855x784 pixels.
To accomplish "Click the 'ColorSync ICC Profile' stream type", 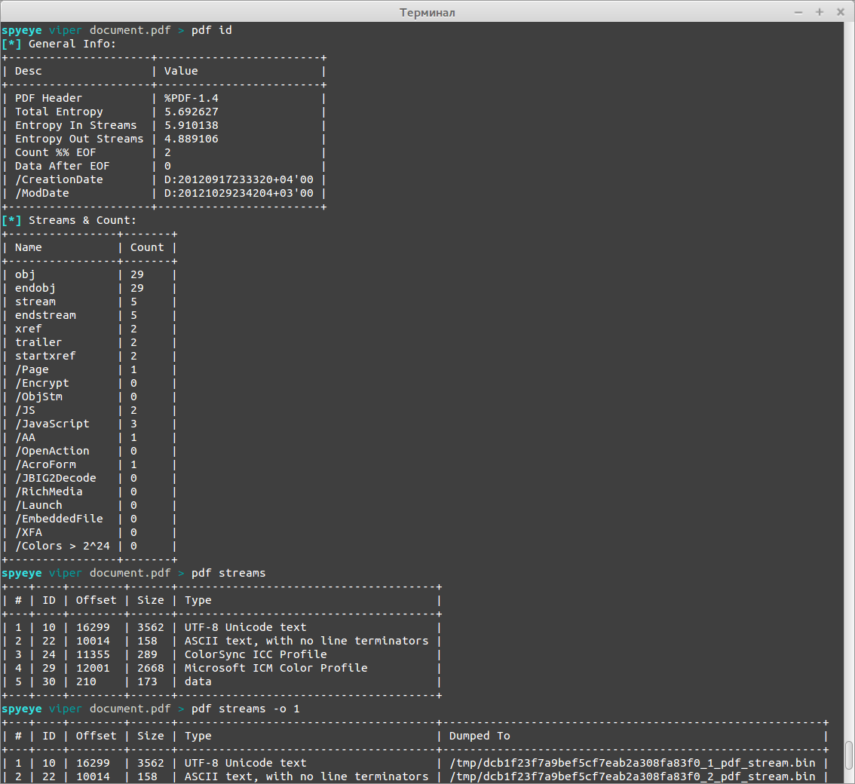I will 256,654.
